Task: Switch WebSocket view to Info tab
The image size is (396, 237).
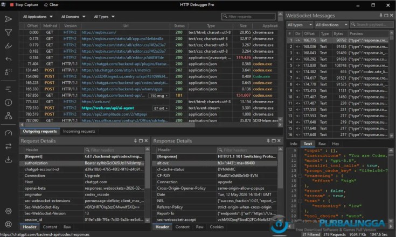Action: (294, 143)
